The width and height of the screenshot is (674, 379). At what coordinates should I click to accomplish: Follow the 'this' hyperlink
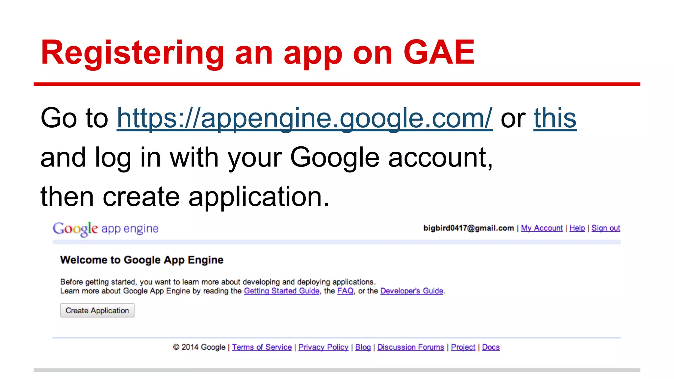(555, 118)
